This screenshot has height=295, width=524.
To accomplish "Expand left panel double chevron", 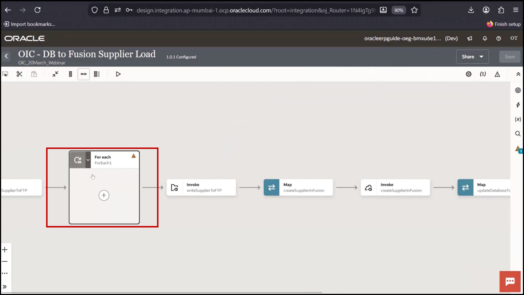I will click(5, 287).
